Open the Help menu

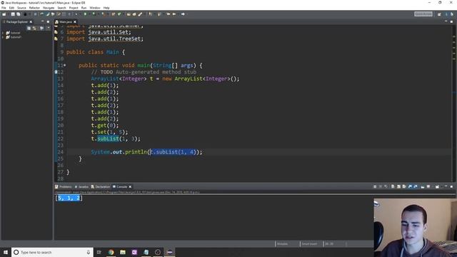coord(106,8)
